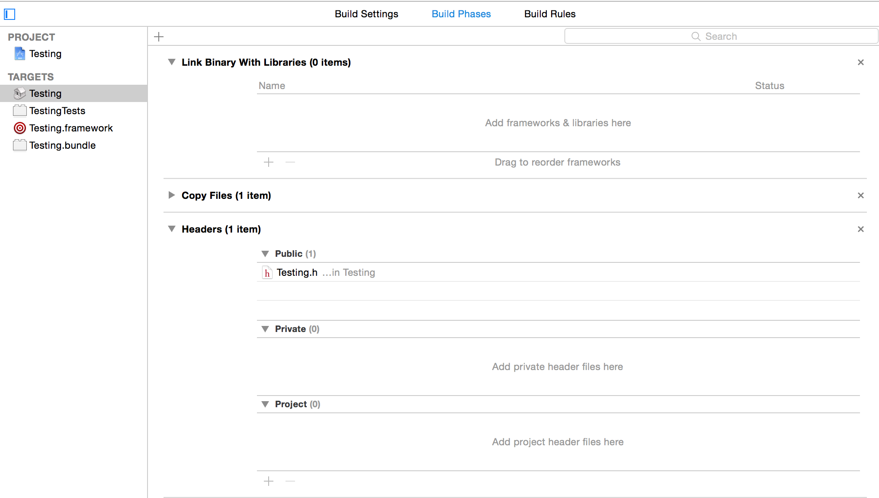Click the Headers (1 item) title
This screenshot has height=498, width=879.
[x=221, y=229]
